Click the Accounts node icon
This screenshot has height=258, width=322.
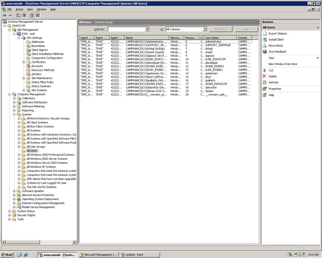pyautogui.click(x=28, y=66)
